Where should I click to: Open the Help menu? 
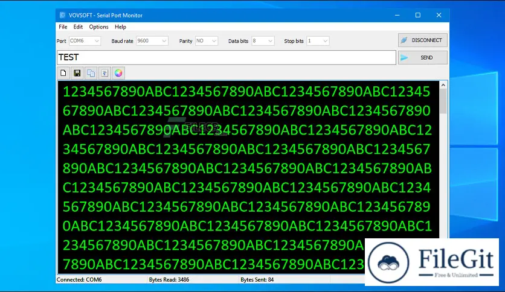coord(120,27)
